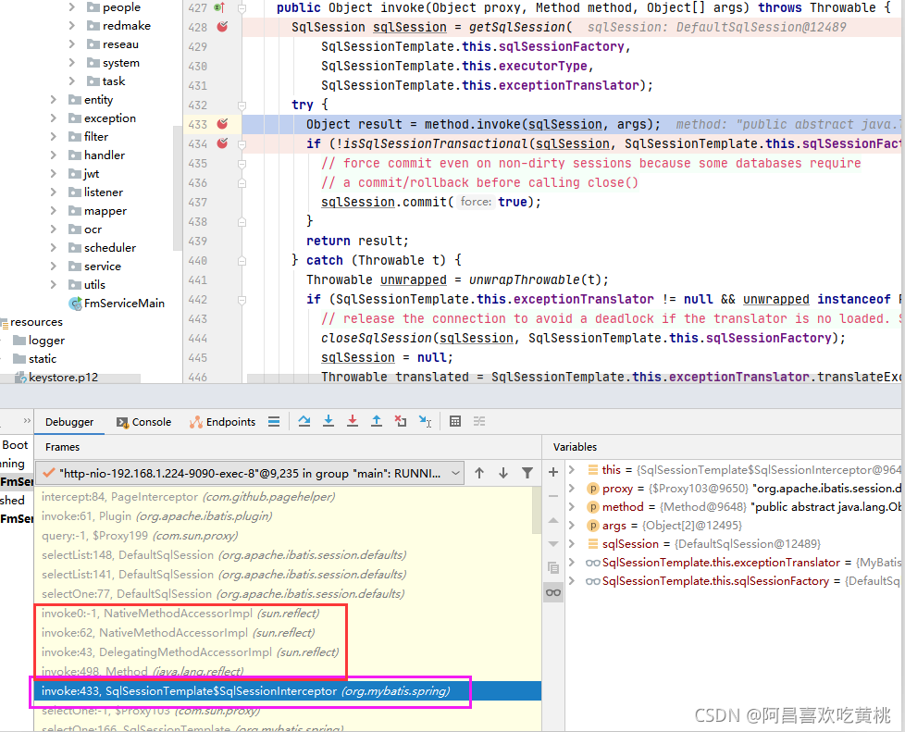Expand the args variable node
The height and width of the screenshot is (732, 905).
tap(572, 526)
